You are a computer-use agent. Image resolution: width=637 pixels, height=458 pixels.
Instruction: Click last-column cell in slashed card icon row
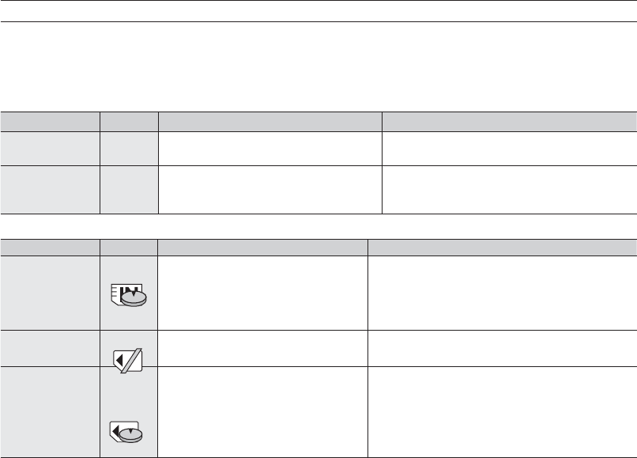click(503, 348)
